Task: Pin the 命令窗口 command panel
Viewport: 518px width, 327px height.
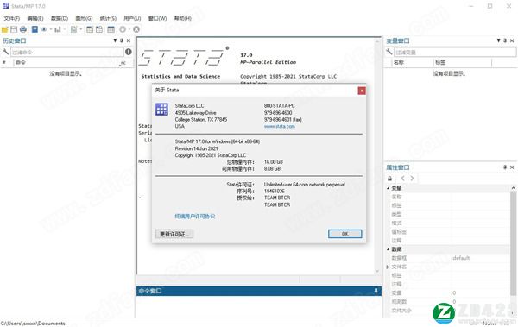Action: [x=376, y=291]
